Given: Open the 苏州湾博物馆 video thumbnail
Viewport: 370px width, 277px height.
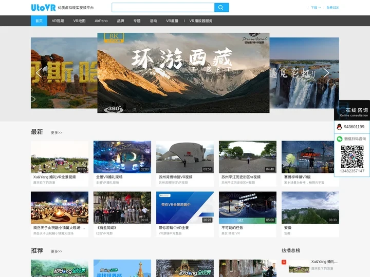Looking at the screenshot, I should click(185, 157).
